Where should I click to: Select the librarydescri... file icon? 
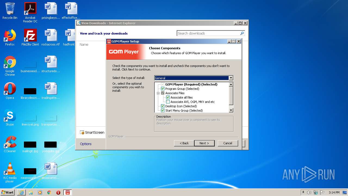click(x=30, y=93)
